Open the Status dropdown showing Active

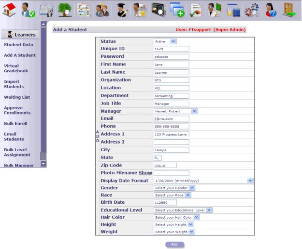(x=165, y=41)
